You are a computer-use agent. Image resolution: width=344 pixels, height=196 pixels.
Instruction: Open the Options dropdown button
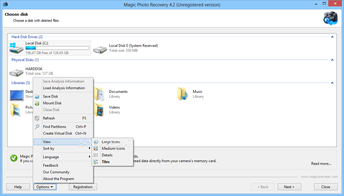pyautogui.click(x=45, y=187)
